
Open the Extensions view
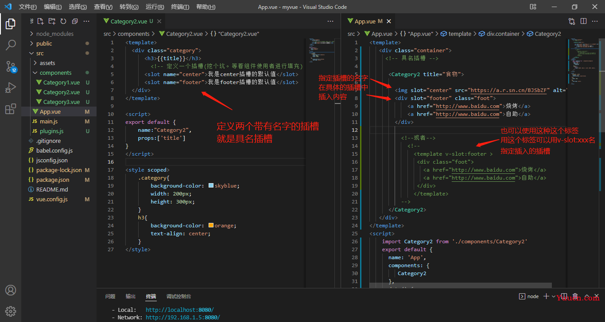click(x=11, y=109)
